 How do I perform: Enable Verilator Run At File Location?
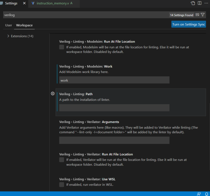(x=61, y=160)
